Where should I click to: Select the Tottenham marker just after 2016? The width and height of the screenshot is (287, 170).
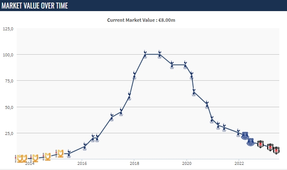pyautogui.click(x=85, y=147)
